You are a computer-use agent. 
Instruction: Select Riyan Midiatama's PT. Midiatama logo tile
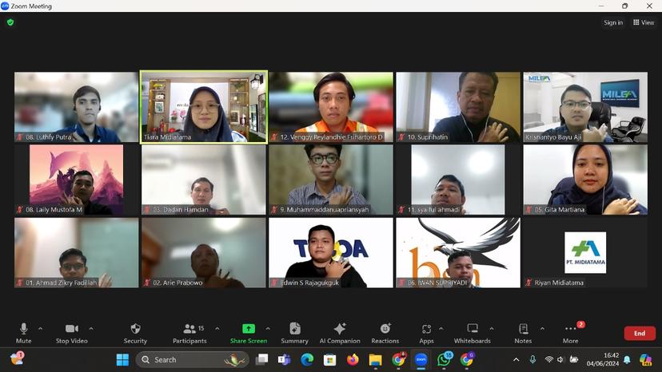(585, 252)
